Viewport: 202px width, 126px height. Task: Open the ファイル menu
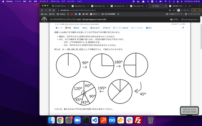pyautogui.click(x=18, y=1)
